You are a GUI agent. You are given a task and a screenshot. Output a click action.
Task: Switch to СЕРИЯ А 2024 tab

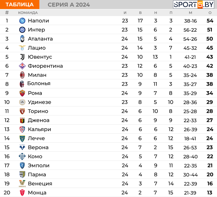coord(69,5)
